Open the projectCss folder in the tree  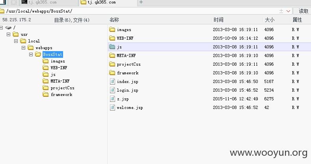(63, 88)
